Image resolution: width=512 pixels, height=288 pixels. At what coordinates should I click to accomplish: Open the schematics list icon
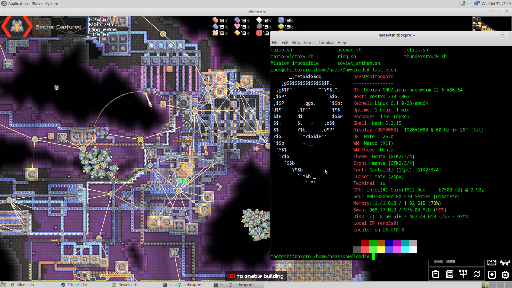[x=450, y=274]
